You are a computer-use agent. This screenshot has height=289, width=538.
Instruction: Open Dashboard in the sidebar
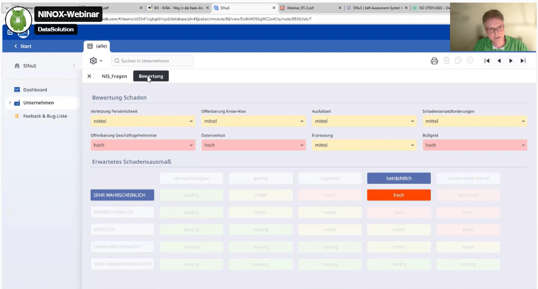pyautogui.click(x=35, y=90)
